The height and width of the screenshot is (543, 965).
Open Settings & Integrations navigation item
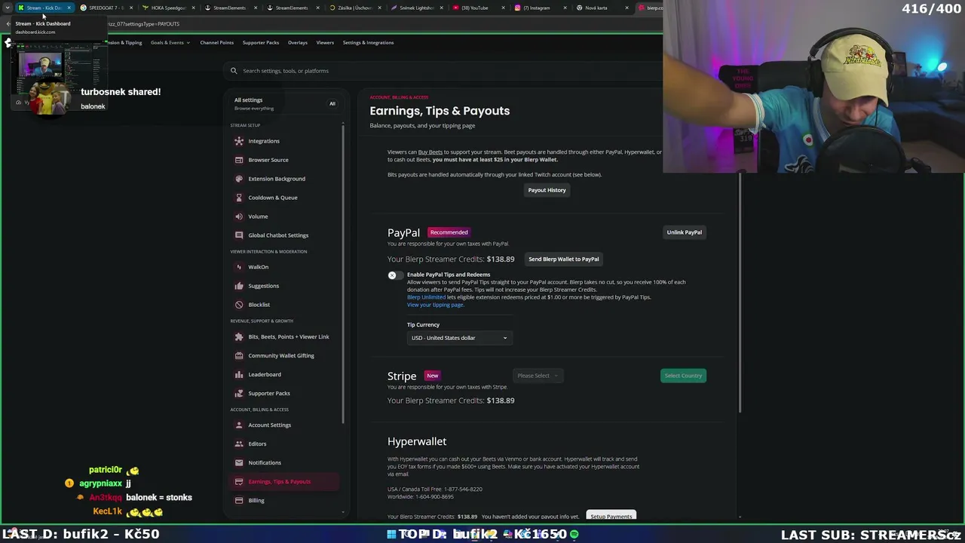coord(368,42)
